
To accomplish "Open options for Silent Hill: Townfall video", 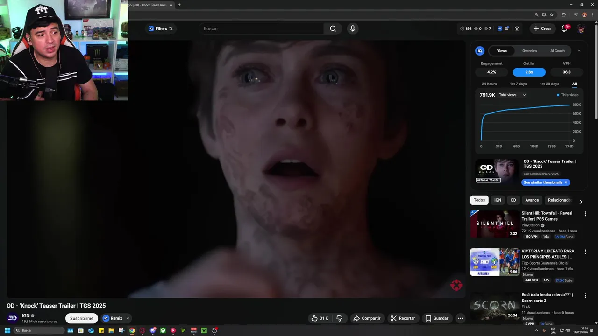I will 585,214.
